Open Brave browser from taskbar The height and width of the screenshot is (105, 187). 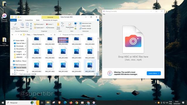click(59, 103)
